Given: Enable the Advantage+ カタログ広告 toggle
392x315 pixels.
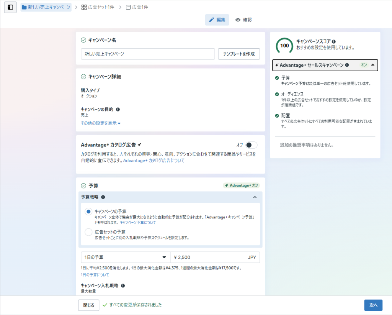Looking at the screenshot, I should click(251, 145).
